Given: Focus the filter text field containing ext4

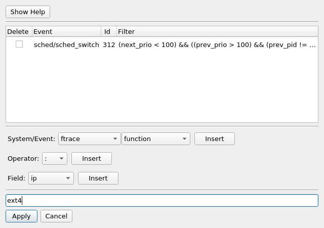Looking at the screenshot, I should click(162, 200).
